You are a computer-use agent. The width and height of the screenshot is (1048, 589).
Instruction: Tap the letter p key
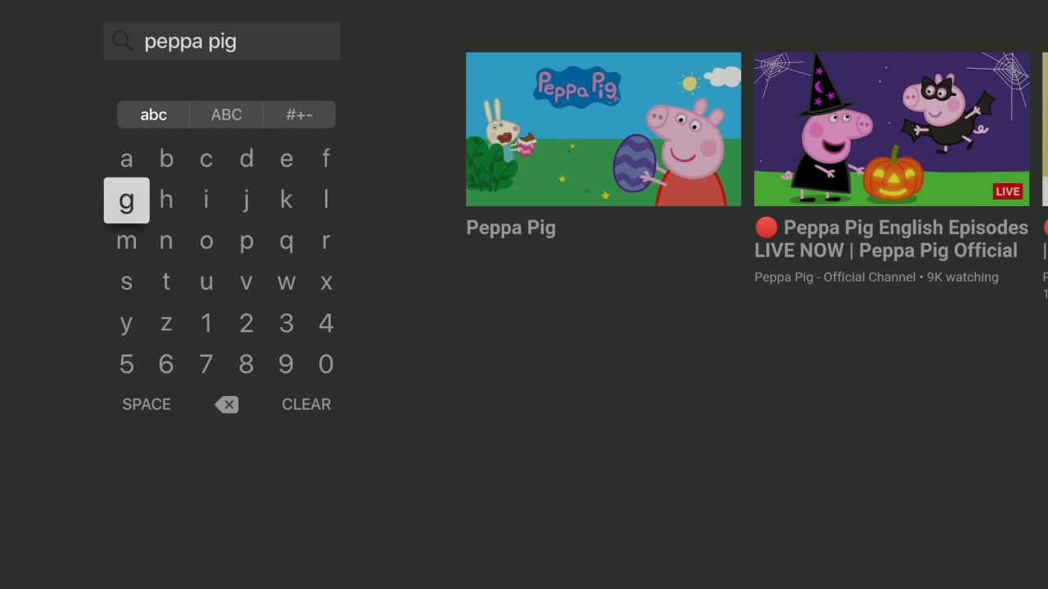pos(246,241)
